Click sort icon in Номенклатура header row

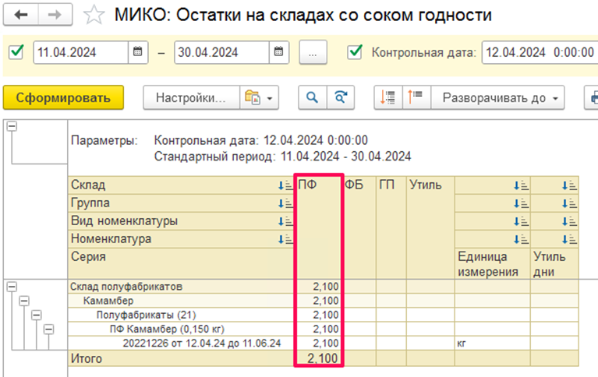pos(285,239)
